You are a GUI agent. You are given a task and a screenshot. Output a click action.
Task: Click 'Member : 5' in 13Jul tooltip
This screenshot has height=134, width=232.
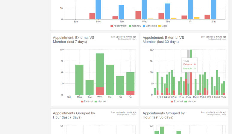click(x=189, y=68)
